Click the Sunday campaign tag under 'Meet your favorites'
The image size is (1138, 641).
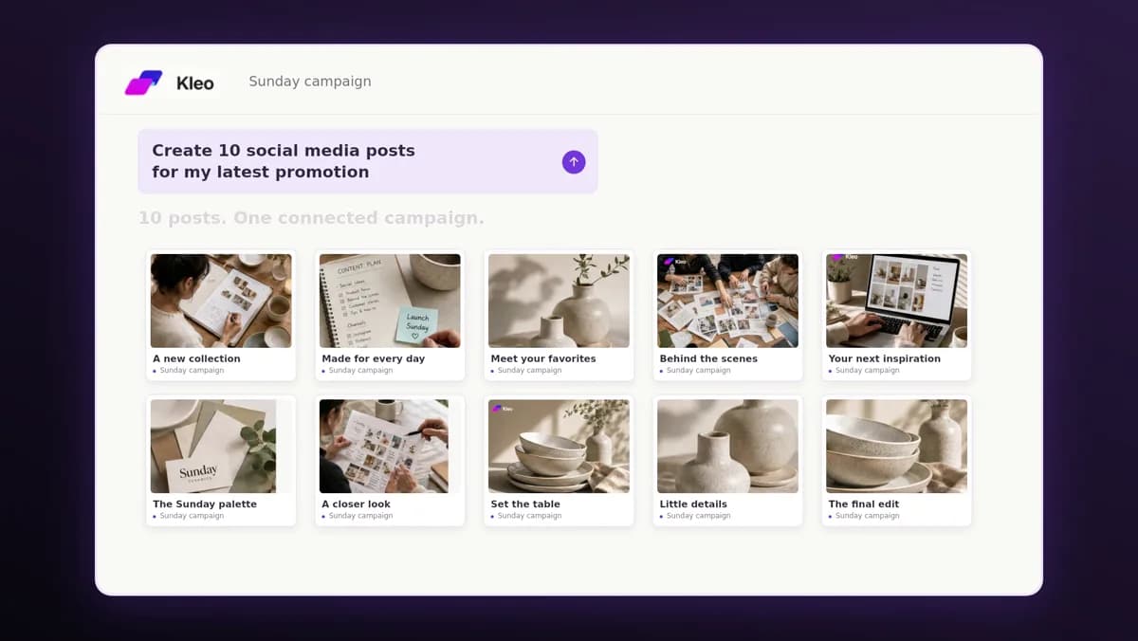pyautogui.click(x=526, y=371)
